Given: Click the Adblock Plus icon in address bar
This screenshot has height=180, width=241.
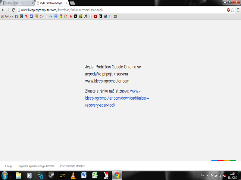Looking at the screenshot, I should [228, 10].
